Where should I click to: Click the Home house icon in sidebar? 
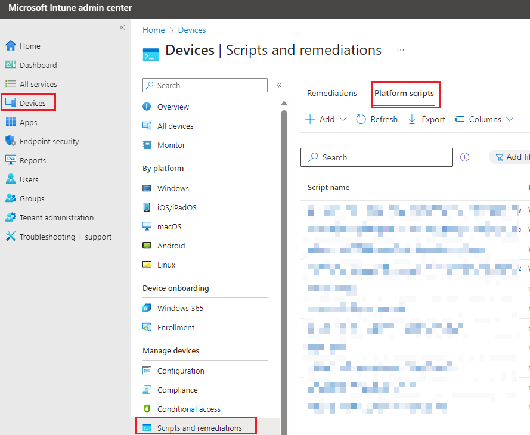click(11, 46)
